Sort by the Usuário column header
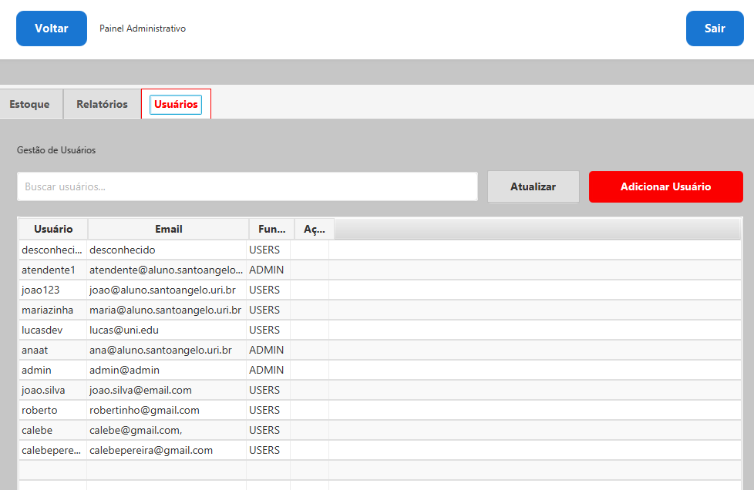754x490 pixels. tap(53, 229)
